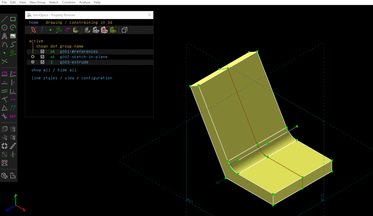The image size is (373, 216).
Task: Activate g002-sketch-in-plane via its radio button
Action: (x=33, y=56)
